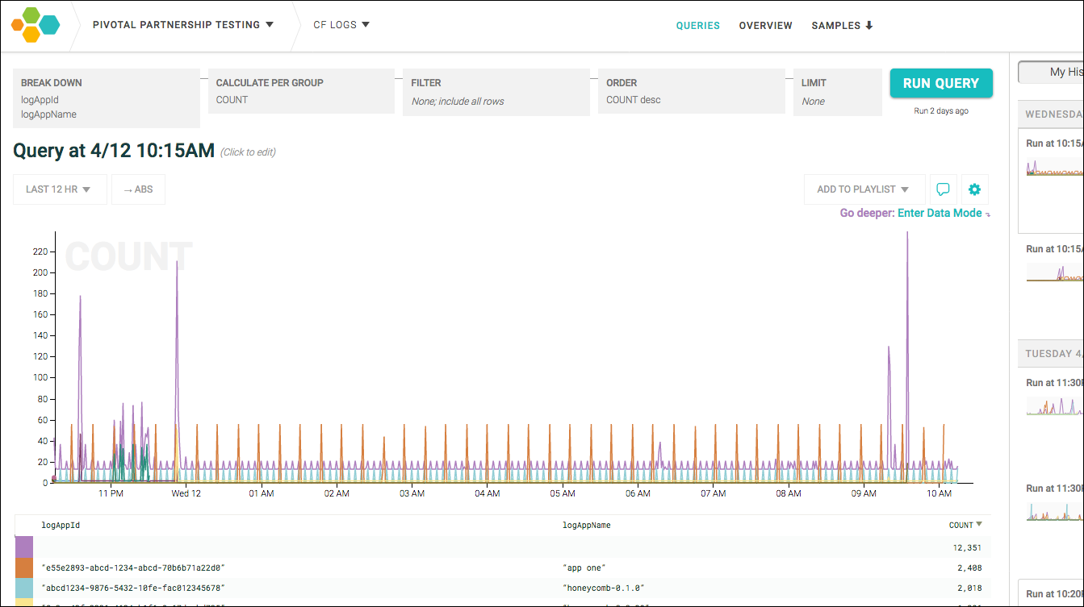Select the teal swatch of honeycomb-0.1.0 row

[x=24, y=588]
